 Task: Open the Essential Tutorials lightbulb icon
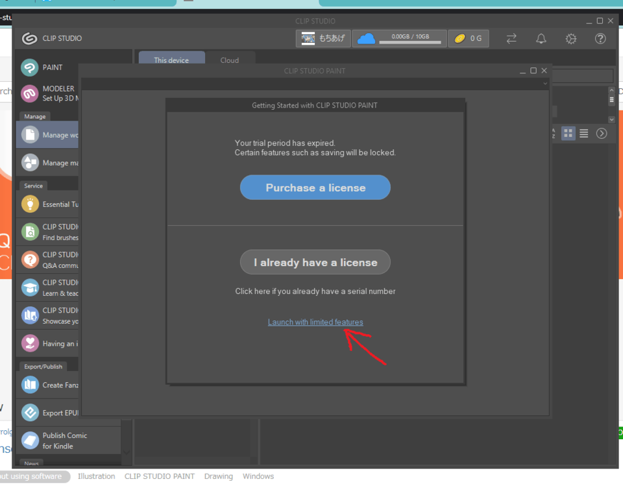click(30, 204)
